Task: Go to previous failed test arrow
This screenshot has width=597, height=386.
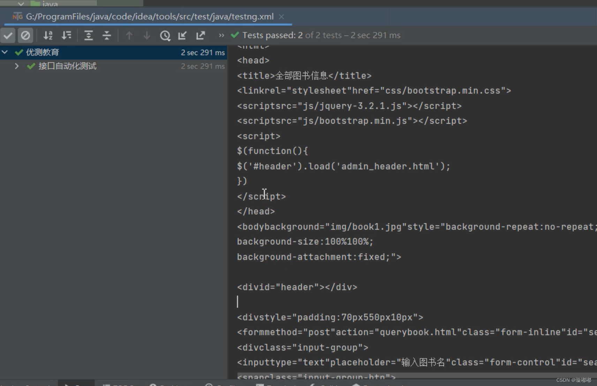Action: click(129, 35)
